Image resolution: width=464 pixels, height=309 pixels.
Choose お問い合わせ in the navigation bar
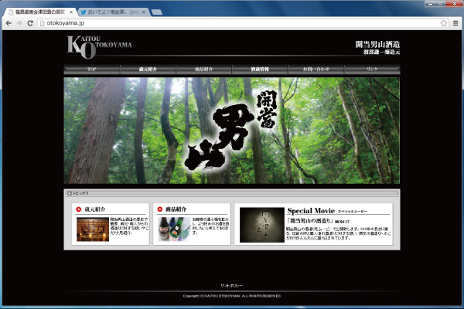316,70
